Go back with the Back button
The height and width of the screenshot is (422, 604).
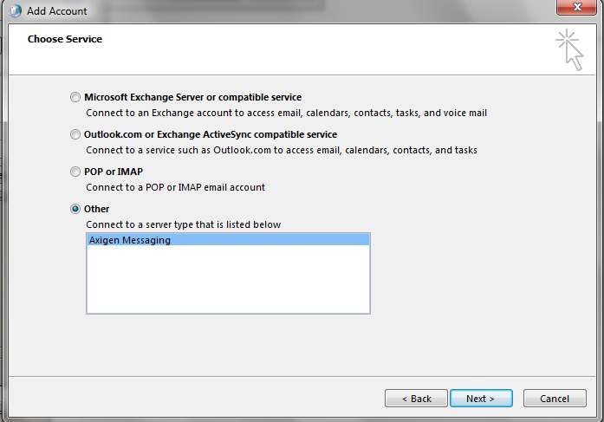416,398
